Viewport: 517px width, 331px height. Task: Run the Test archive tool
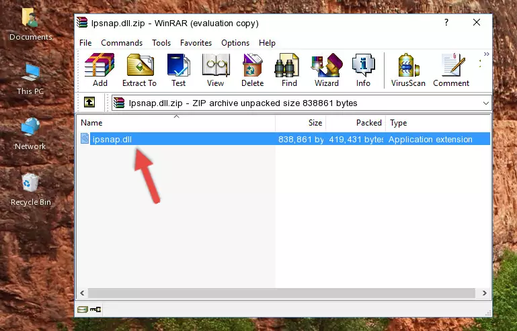coord(178,70)
